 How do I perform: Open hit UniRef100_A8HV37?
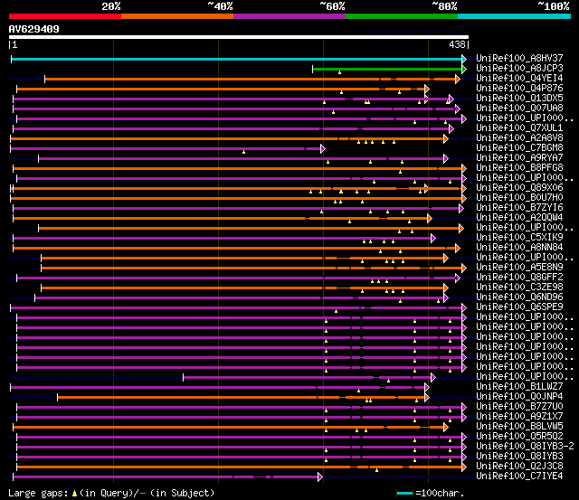[x=519, y=58]
